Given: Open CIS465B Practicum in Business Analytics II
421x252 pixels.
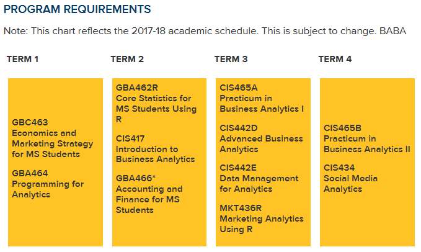Looking at the screenshot, I should click(x=366, y=138).
